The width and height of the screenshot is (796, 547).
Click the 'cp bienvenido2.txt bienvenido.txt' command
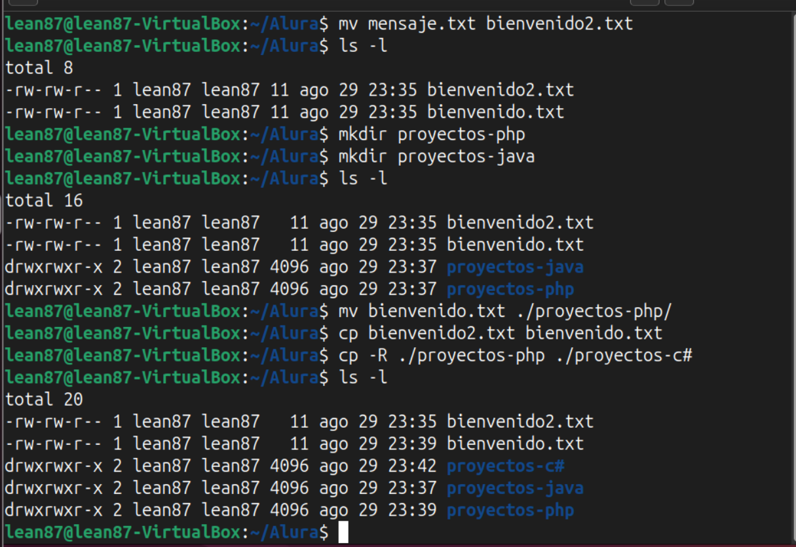[500, 333]
